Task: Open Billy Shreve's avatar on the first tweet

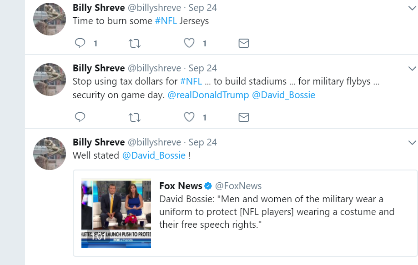Action: coord(50,18)
